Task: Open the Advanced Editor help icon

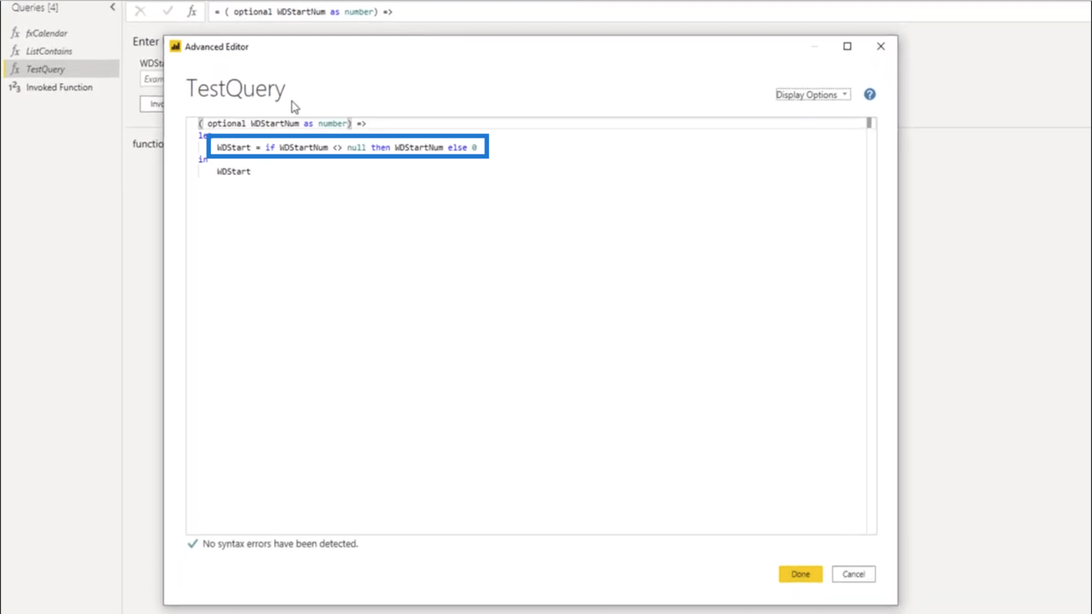Action: click(x=870, y=95)
